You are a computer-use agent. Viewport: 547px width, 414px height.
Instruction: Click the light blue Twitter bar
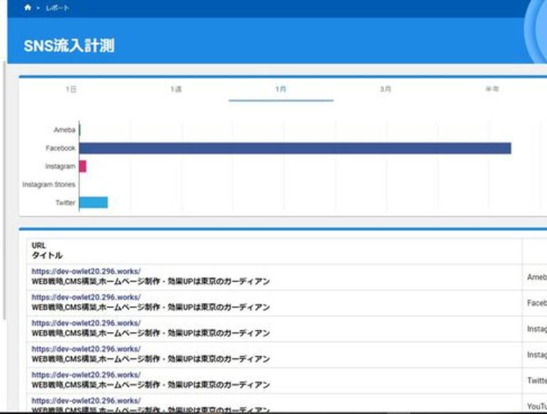pyautogui.click(x=93, y=203)
